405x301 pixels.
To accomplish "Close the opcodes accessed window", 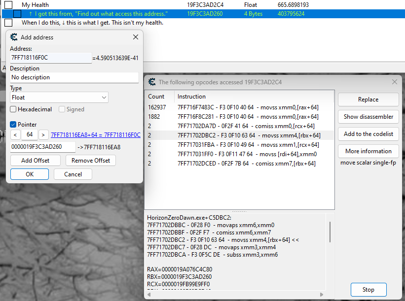I will [x=395, y=82].
